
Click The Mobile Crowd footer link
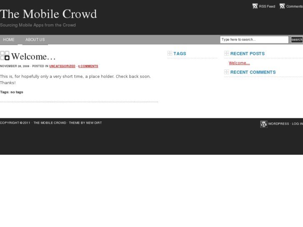pyautogui.click(x=50, y=123)
